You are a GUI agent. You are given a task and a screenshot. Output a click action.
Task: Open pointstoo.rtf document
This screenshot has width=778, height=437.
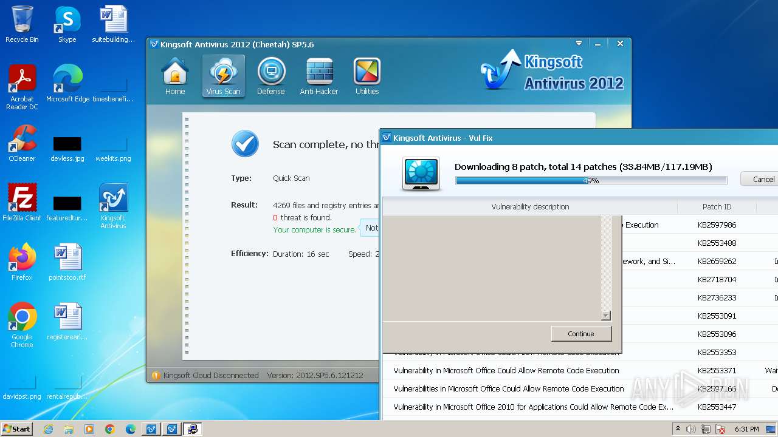67,262
